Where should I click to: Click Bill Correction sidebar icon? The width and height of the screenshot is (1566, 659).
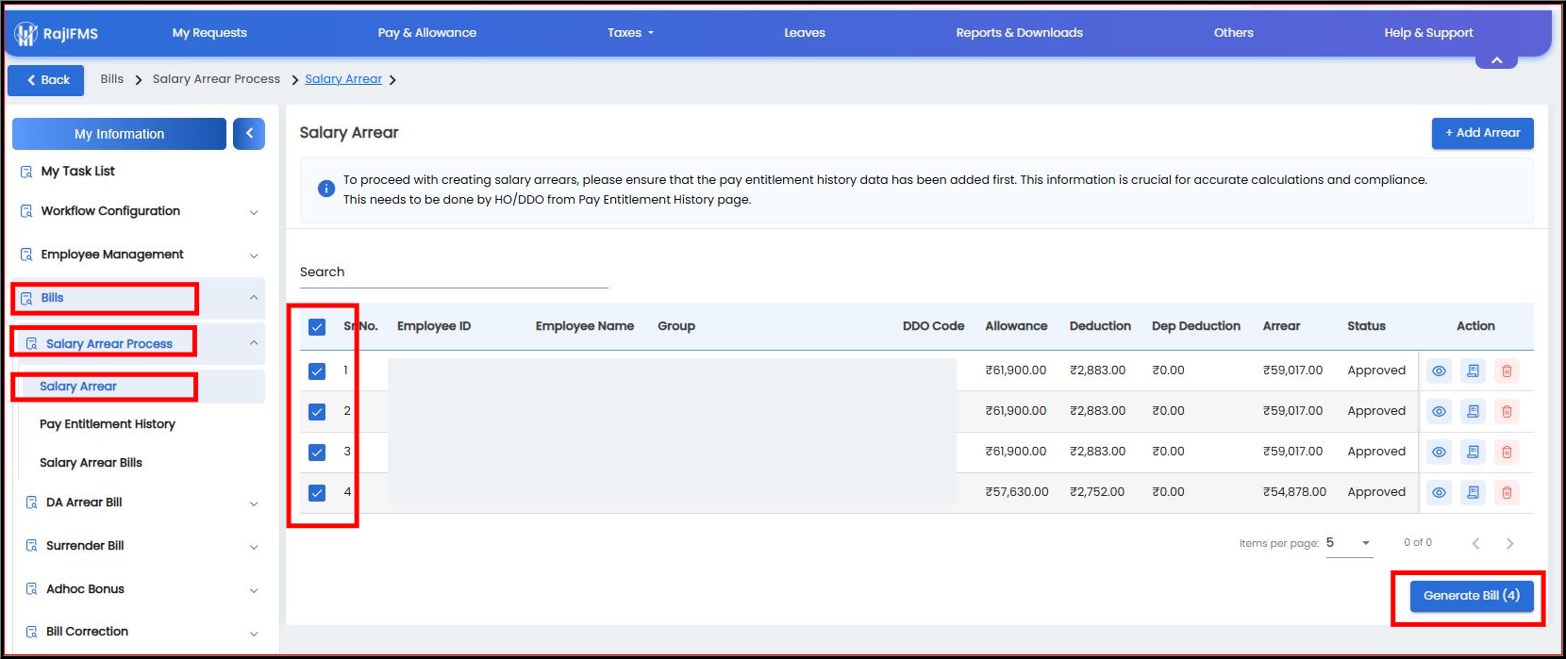pyautogui.click(x=31, y=632)
